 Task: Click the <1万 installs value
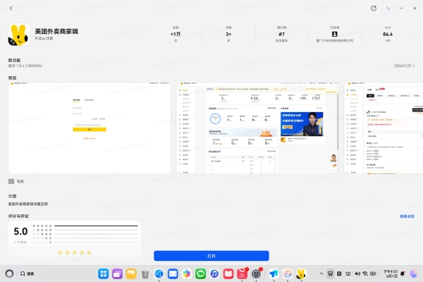click(176, 35)
